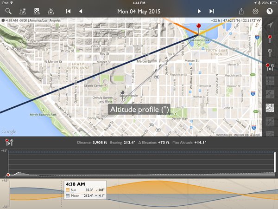This screenshot has width=278, height=209.
Task: Center map with location arrow icon
Action: 271,25
